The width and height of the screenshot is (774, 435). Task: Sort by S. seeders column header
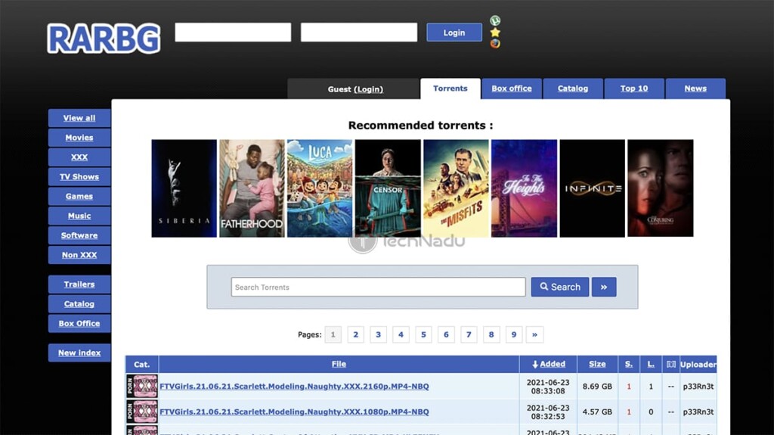coord(629,364)
